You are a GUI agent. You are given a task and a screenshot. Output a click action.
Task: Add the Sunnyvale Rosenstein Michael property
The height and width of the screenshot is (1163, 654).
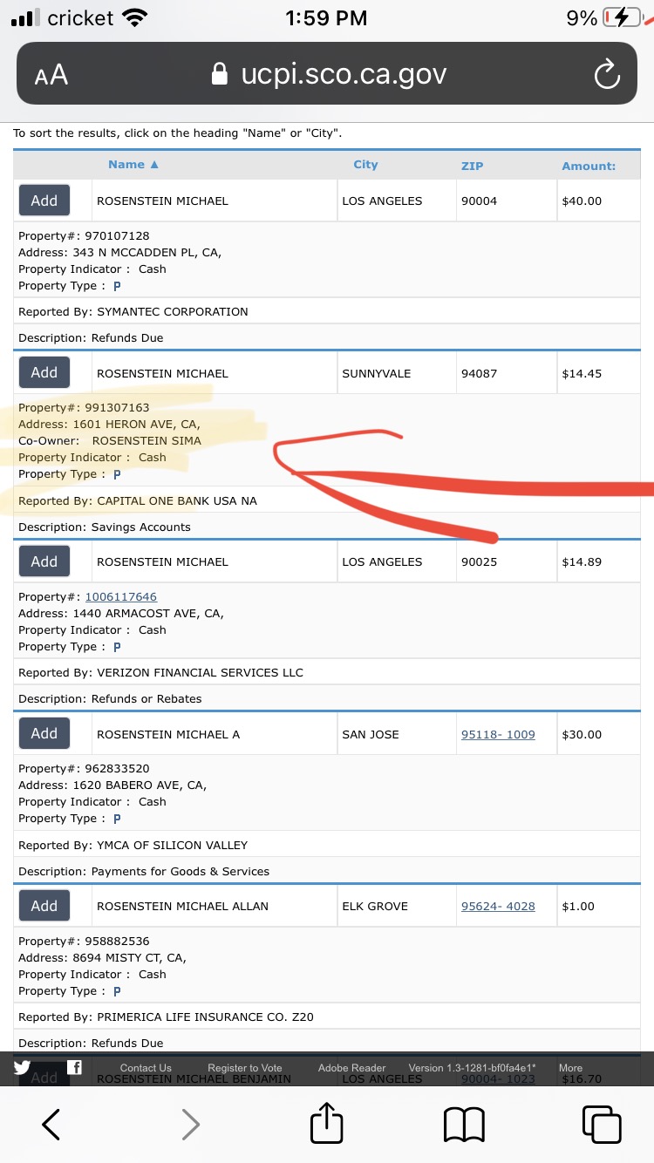(44, 373)
